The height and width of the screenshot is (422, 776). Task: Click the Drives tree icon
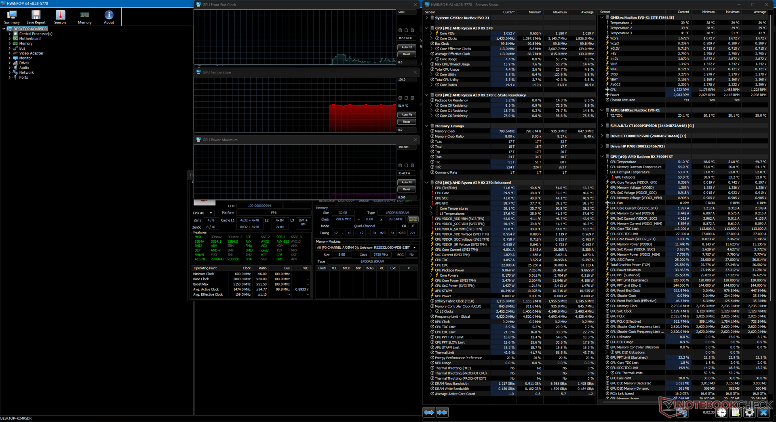coord(15,63)
